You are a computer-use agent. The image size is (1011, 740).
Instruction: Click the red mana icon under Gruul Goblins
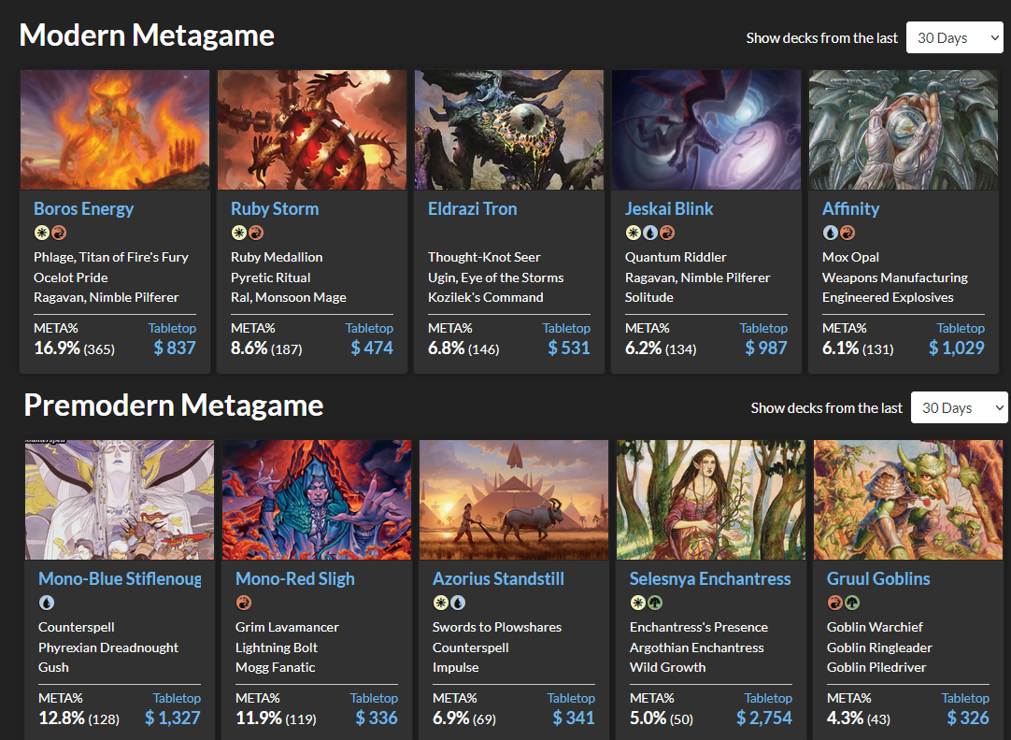tap(835, 603)
